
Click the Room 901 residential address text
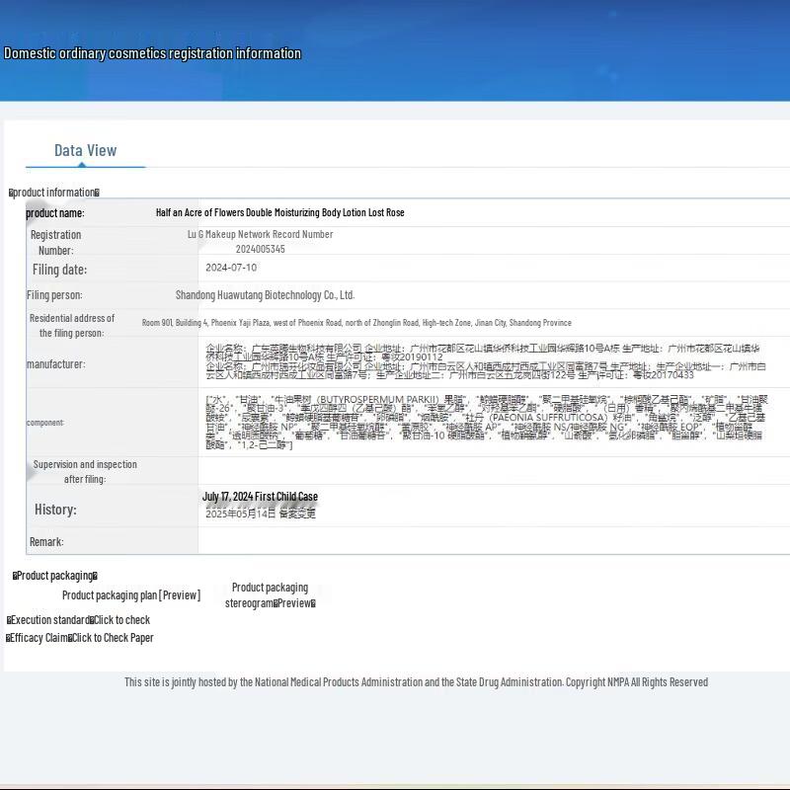tap(355, 323)
